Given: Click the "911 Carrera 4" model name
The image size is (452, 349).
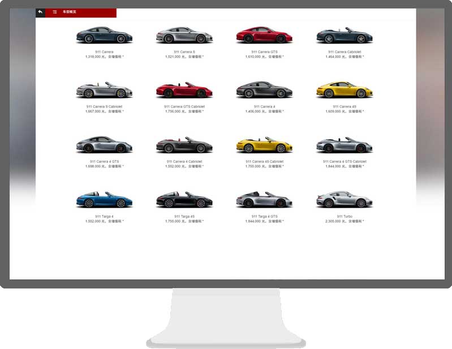Looking at the screenshot, I should [x=264, y=107].
